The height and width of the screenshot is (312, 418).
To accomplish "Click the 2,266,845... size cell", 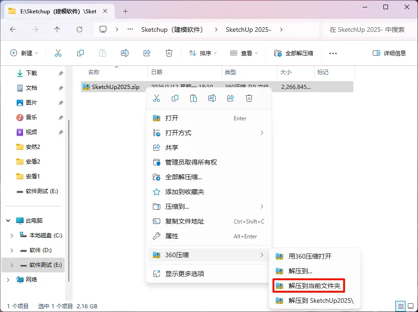I will click(296, 87).
